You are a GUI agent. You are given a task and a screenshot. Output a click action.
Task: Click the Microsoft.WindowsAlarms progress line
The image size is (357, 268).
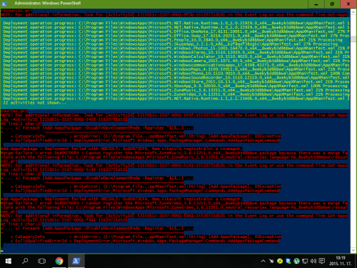point(176,52)
